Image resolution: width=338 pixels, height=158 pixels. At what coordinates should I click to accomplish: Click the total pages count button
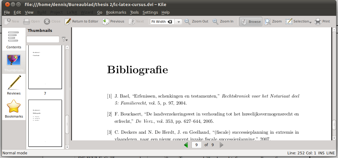tap(212, 145)
